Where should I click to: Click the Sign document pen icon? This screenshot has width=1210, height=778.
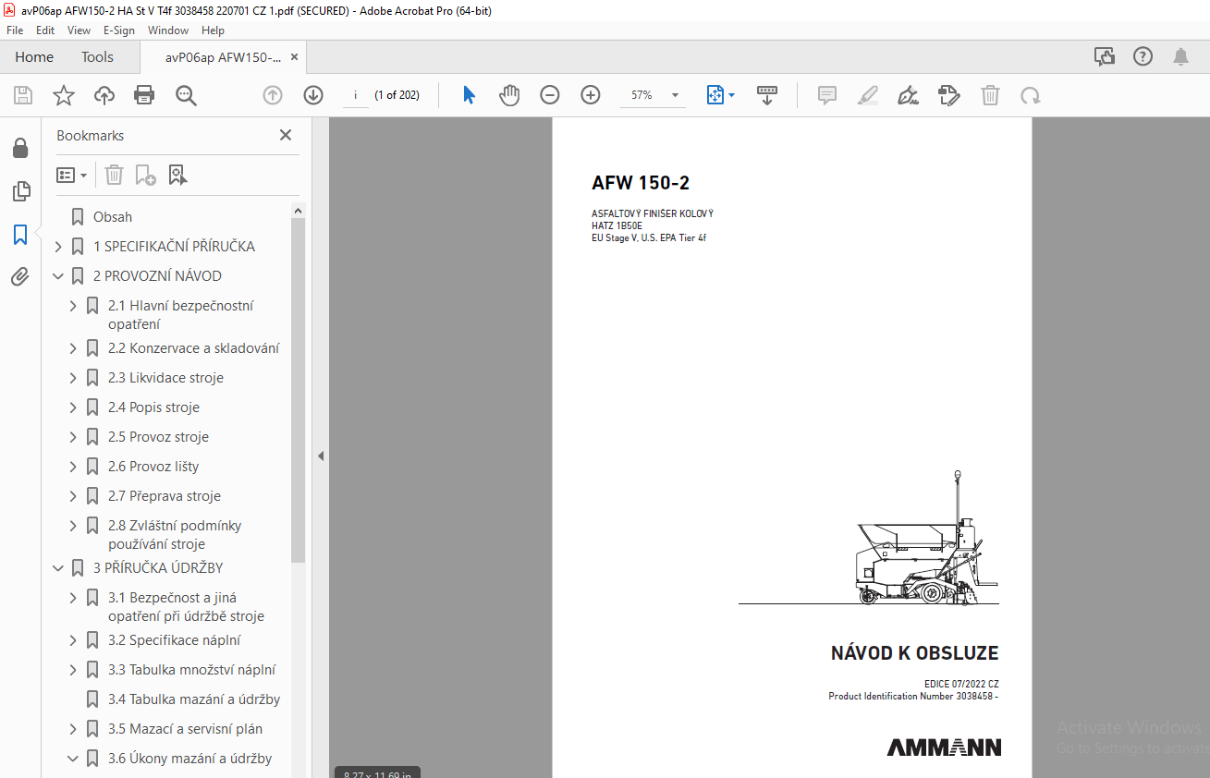point(908,95)
